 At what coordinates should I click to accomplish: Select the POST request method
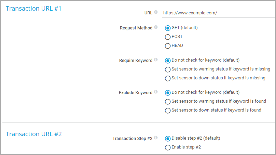click(168, 37)
